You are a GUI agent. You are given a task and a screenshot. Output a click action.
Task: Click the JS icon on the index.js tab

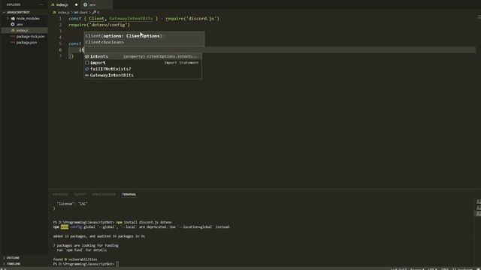pyautogui.click(x=53, y=5)
